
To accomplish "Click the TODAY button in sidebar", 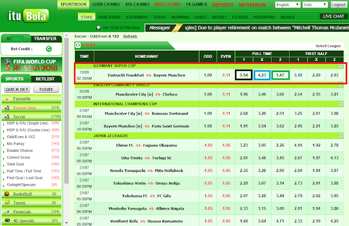I will [x=46, y=90].
